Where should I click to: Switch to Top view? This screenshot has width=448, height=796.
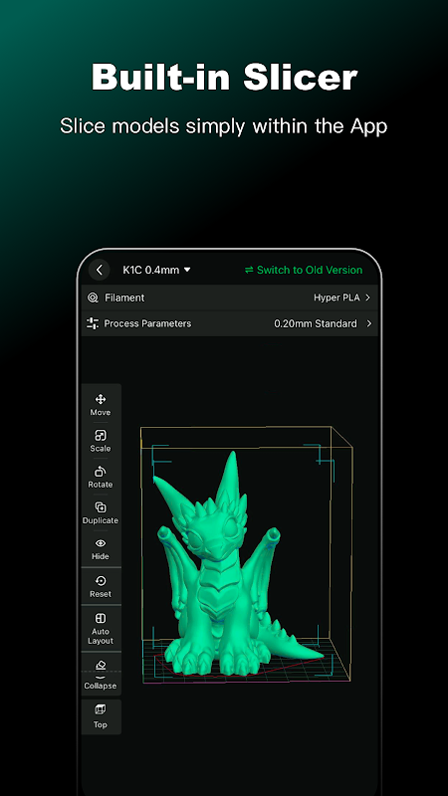(101, 716)
